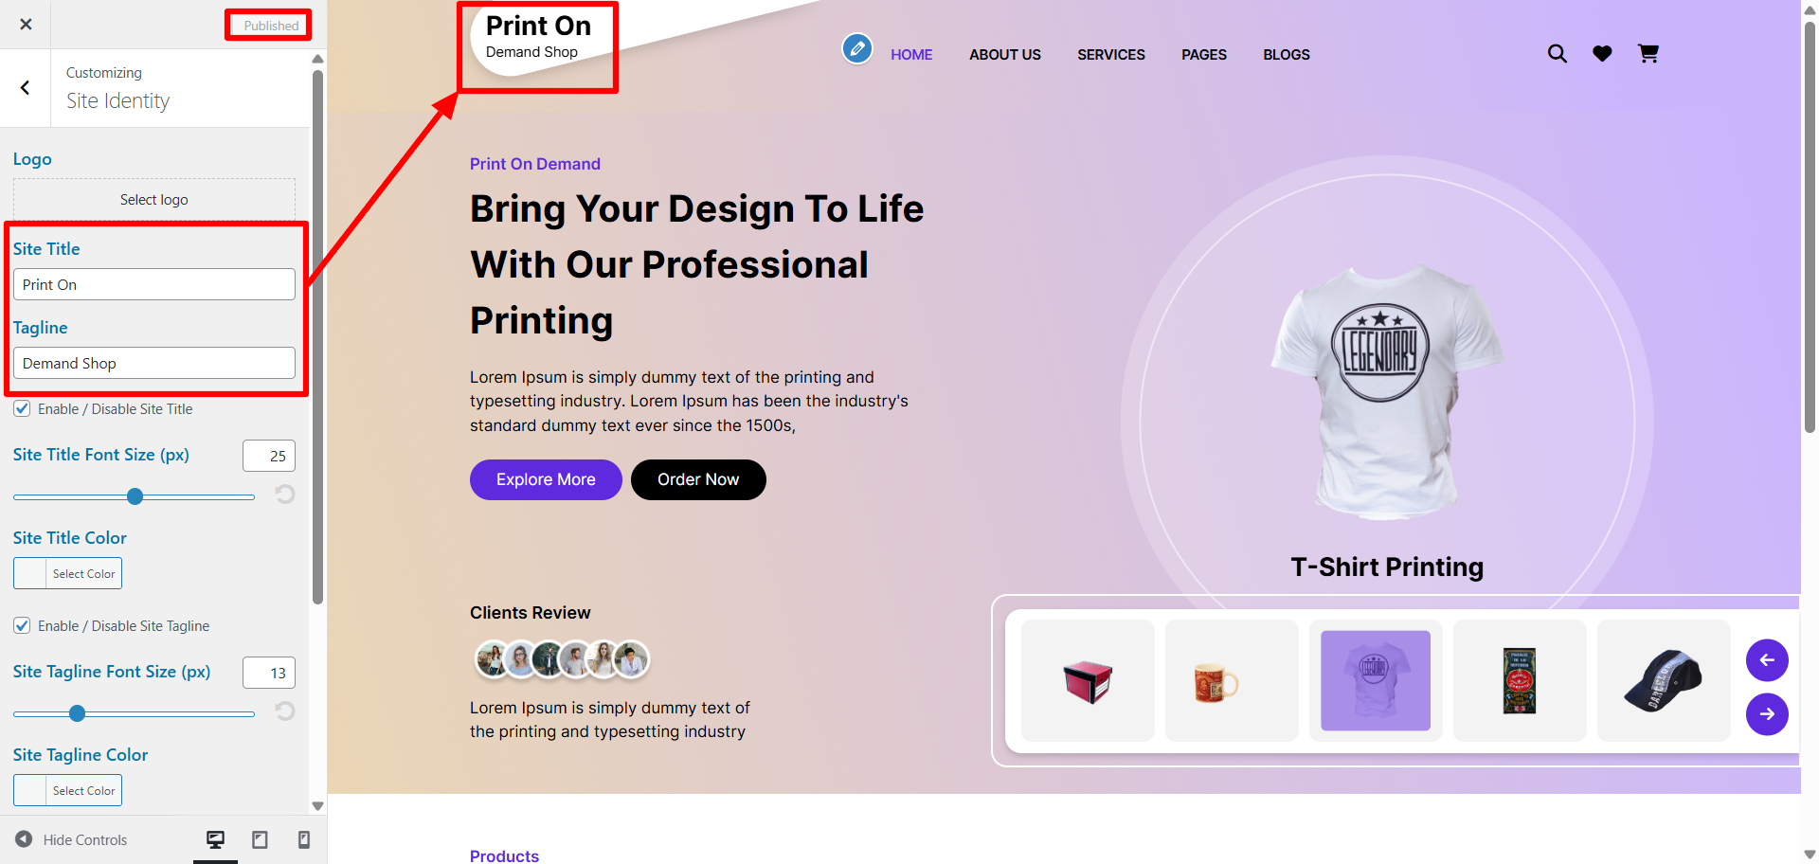Click the next arrow in product slider
This screenshot has height=864, width=1819.
(x=1767, y=714)
